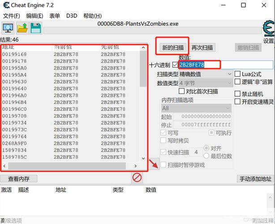Screen dimensions: 275x224
Task: Click the 再次扫描 next scan button
Action: 202,47
